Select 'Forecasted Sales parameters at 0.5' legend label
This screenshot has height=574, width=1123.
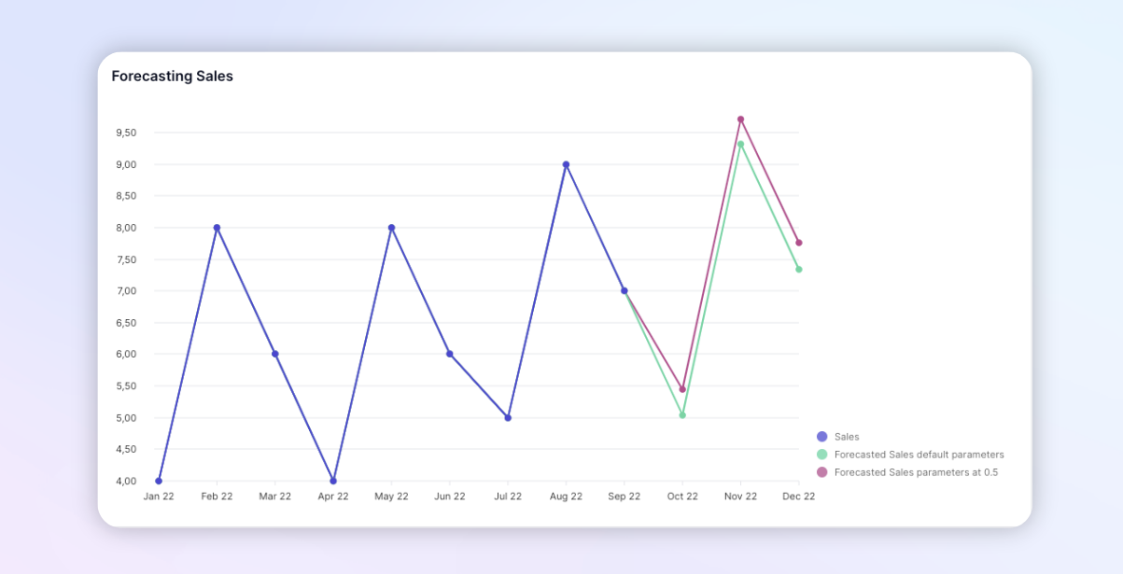(x=917, y=472)
